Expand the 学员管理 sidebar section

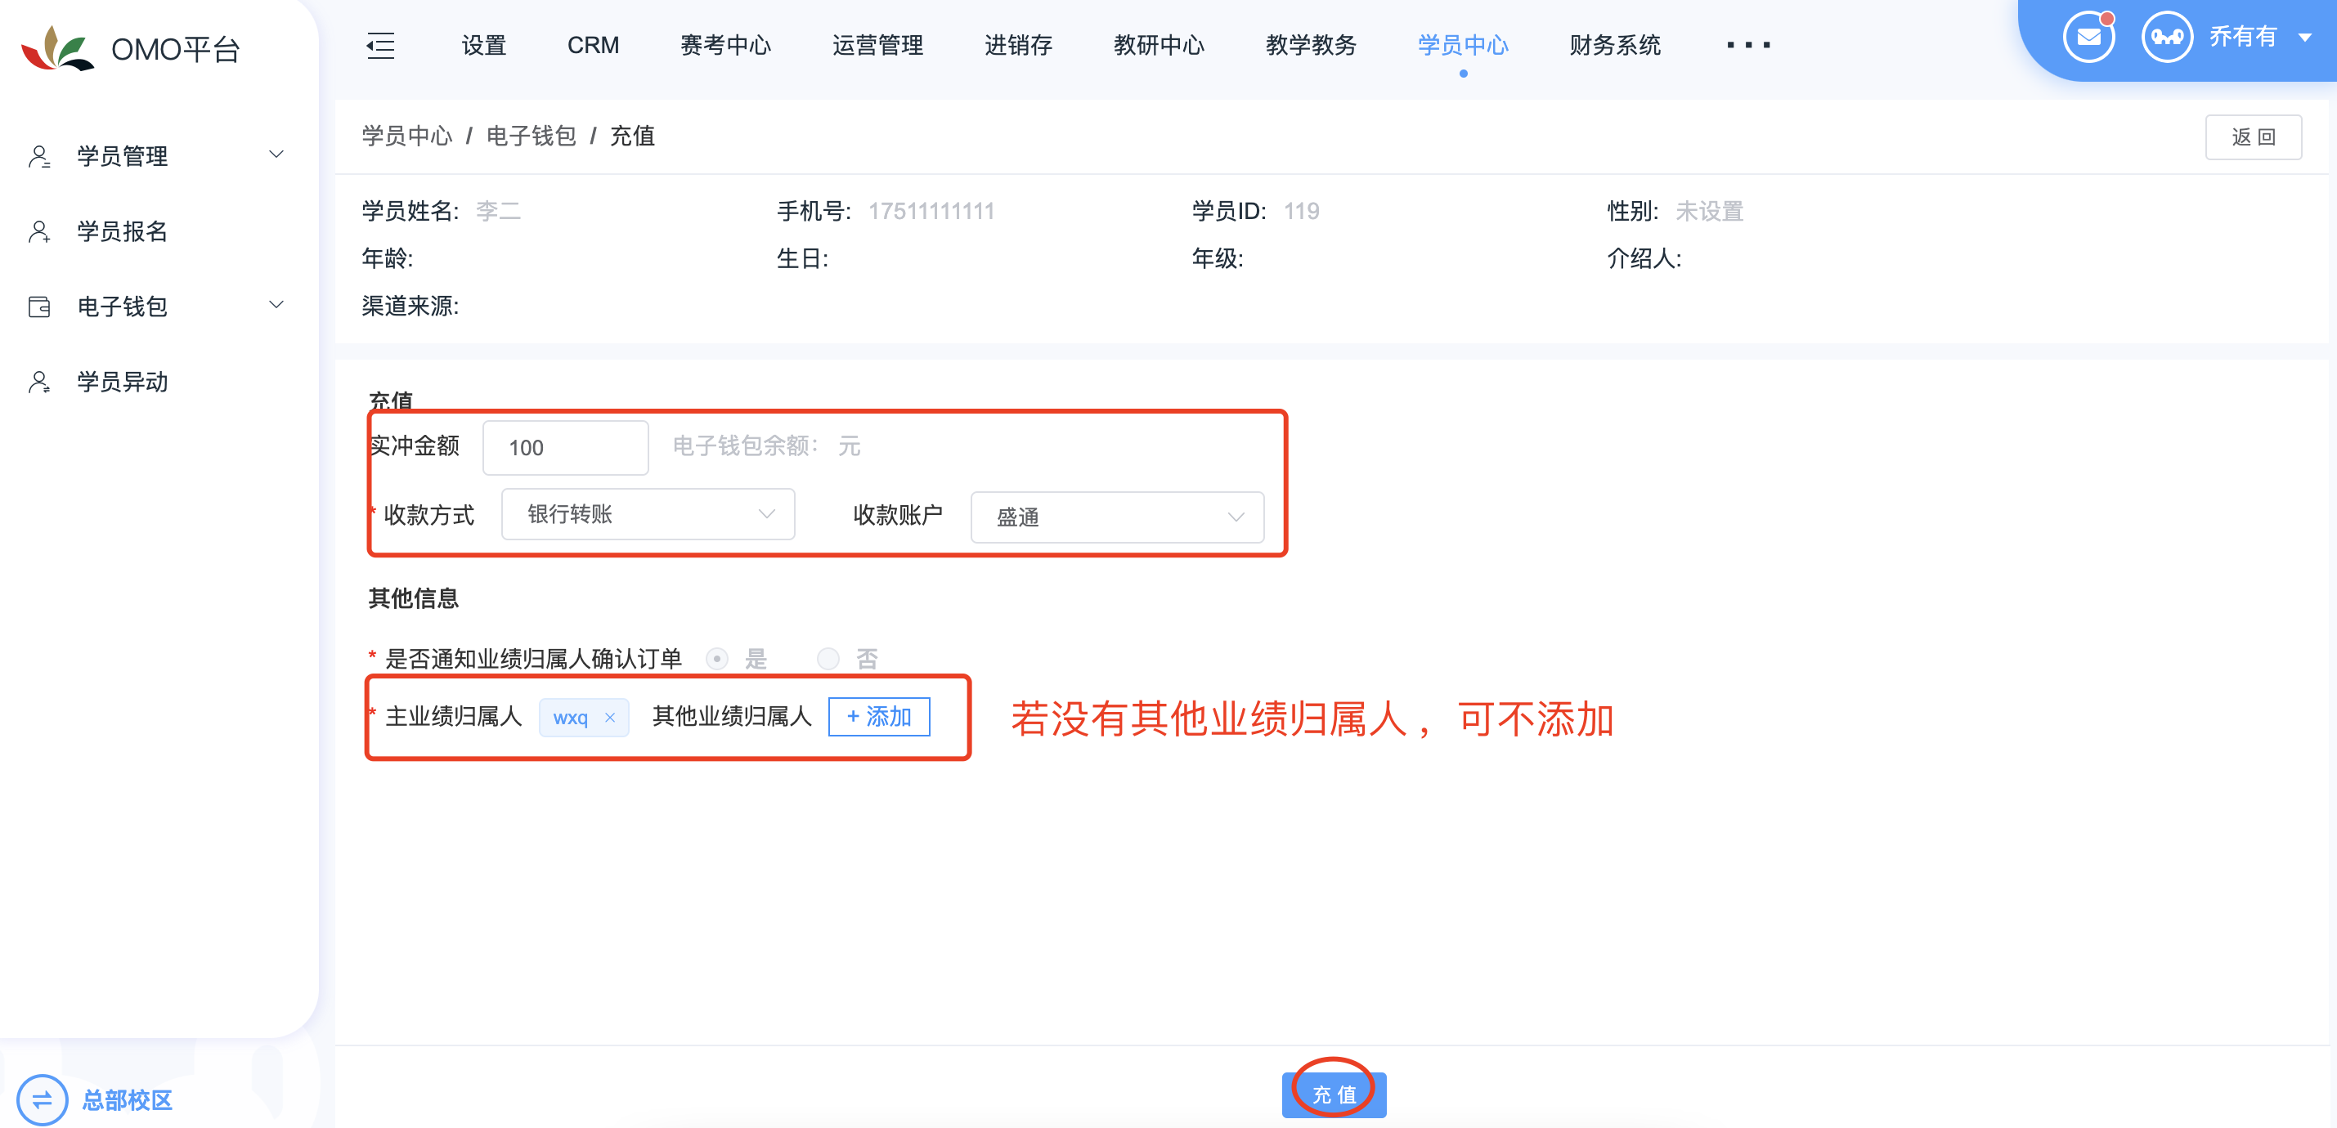[276, 154]
